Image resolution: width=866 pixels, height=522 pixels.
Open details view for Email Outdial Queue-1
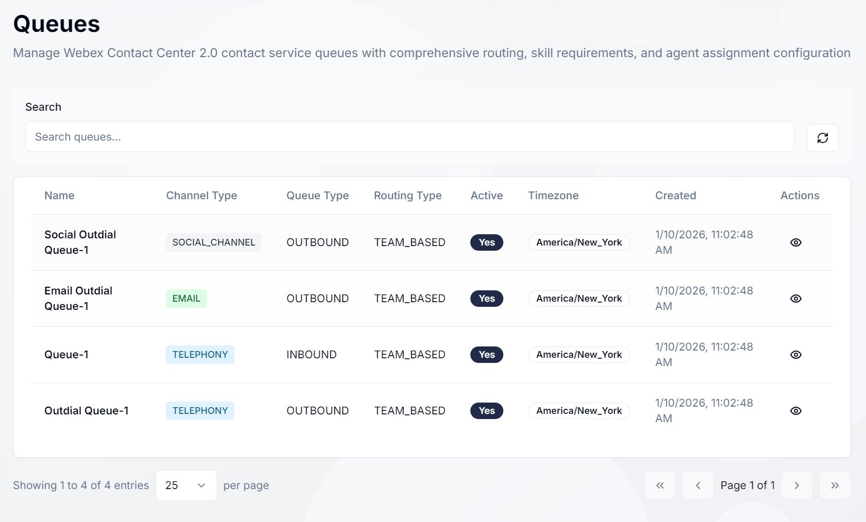[x=795, y=298]
